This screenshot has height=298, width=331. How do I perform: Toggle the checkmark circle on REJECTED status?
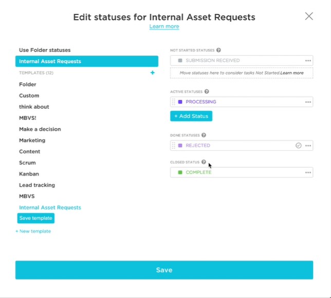tap(298, 146)
